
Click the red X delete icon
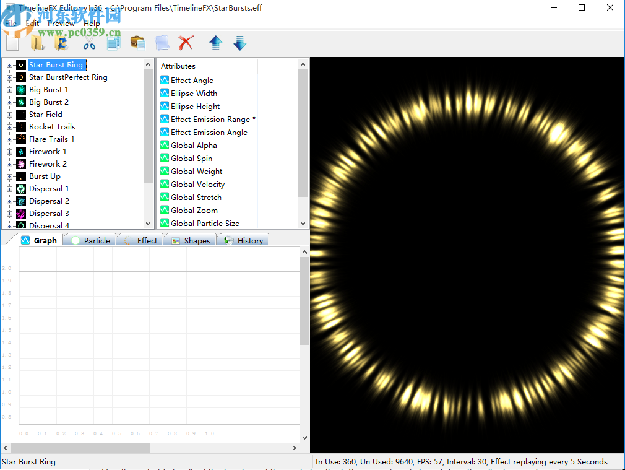tap(186, 43)
